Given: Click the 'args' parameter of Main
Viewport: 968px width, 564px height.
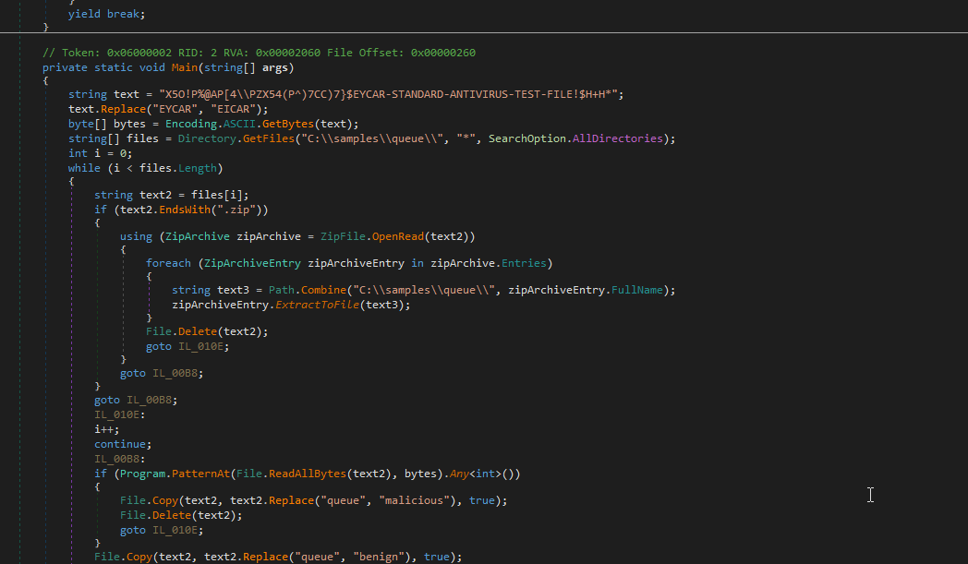Looking at the screenshot, I should [x=275, y=67].
